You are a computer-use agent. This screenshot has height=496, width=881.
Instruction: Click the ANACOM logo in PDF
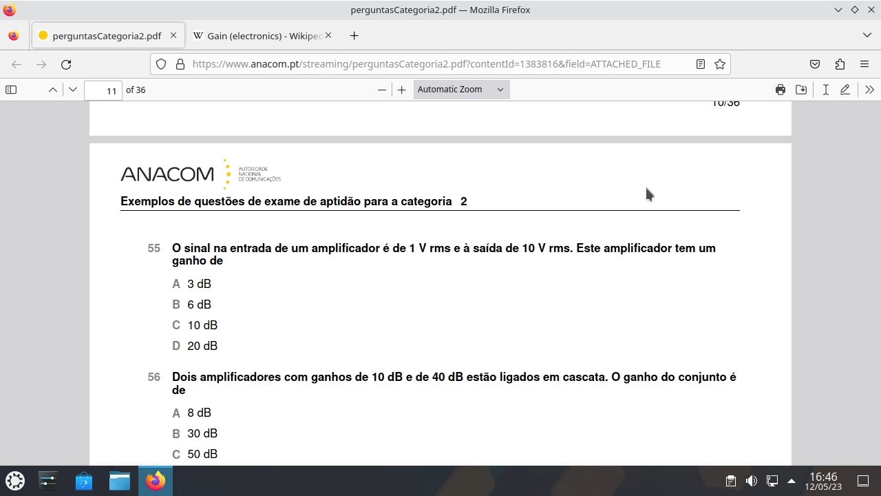pos(200,174)
